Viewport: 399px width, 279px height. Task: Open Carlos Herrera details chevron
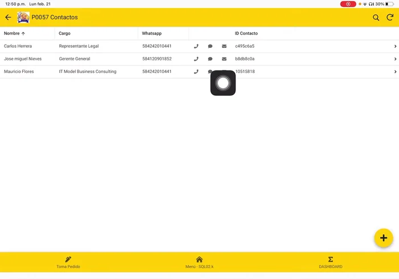[x=395, y=46]
